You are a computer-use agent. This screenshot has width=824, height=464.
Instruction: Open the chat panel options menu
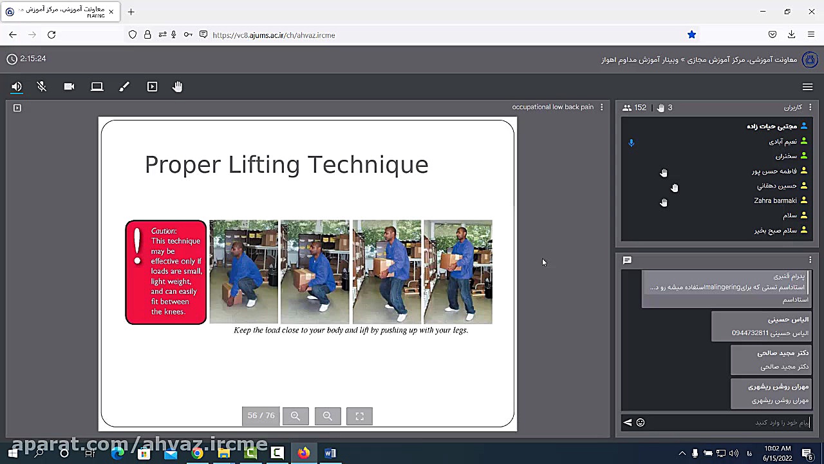click(x=810, y=260)
